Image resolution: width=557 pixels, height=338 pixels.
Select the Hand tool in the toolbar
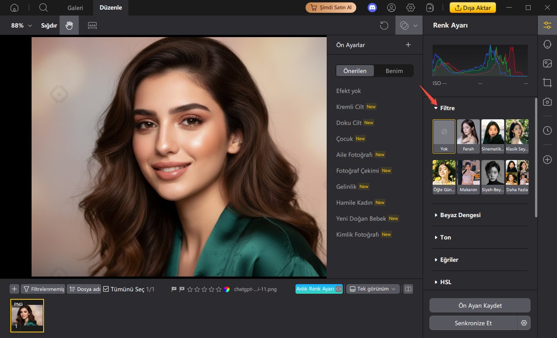click(69, 25)
